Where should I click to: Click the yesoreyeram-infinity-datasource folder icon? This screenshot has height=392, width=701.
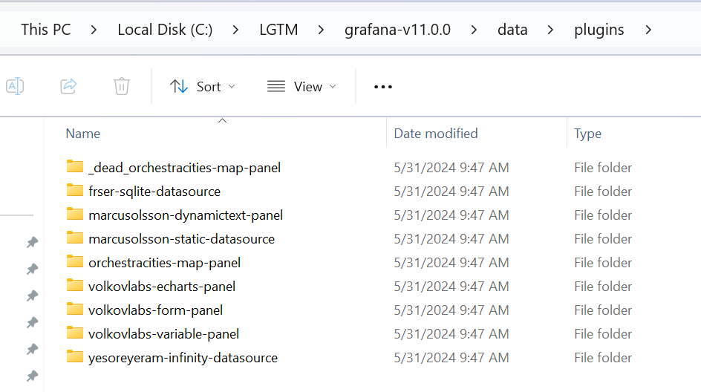(74, 357)
